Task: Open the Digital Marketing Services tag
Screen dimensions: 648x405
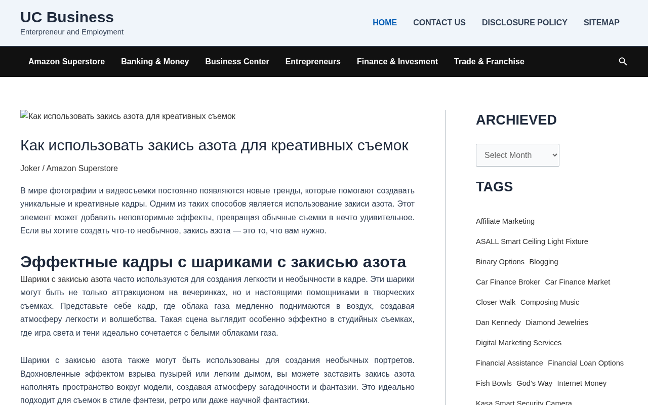Action: [x=519, y=343]
